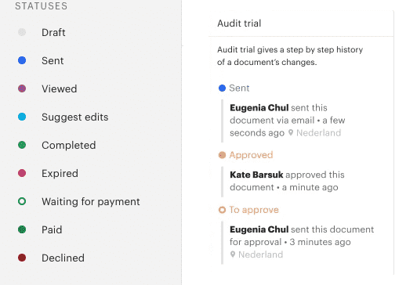Click the pink Expired status dot
Image resolution: width=417 pixels, height=285 pixels.
point(22,173)
